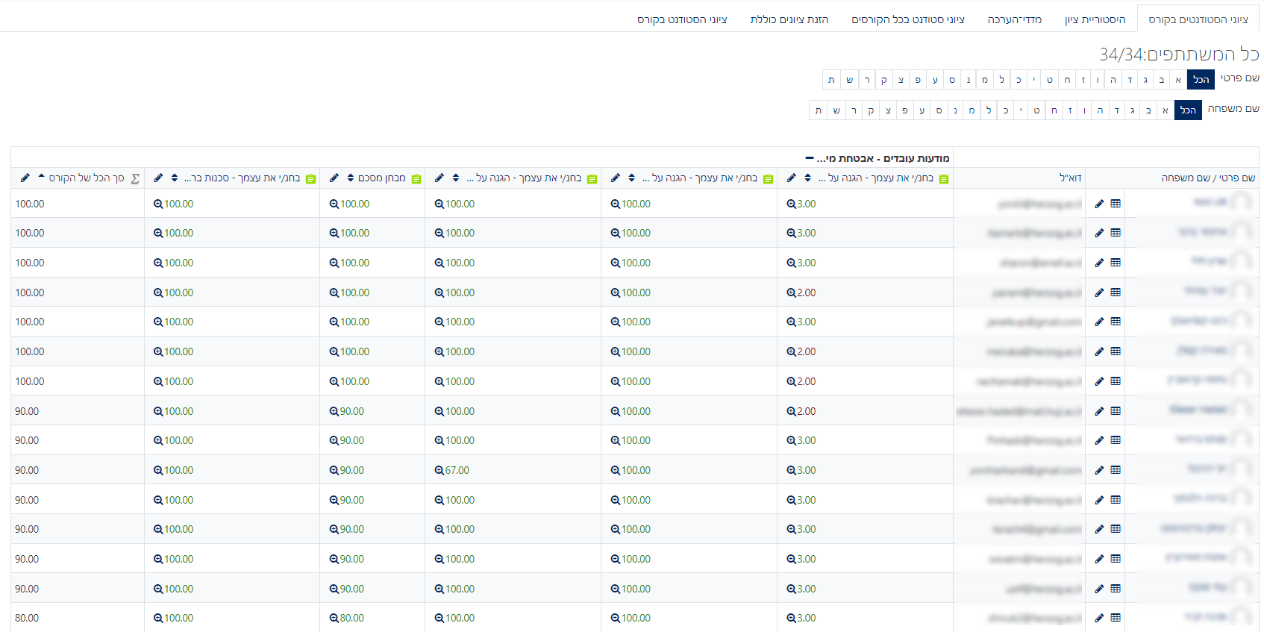Sort the column holding 3.00 grades

(x=807, y=178)
